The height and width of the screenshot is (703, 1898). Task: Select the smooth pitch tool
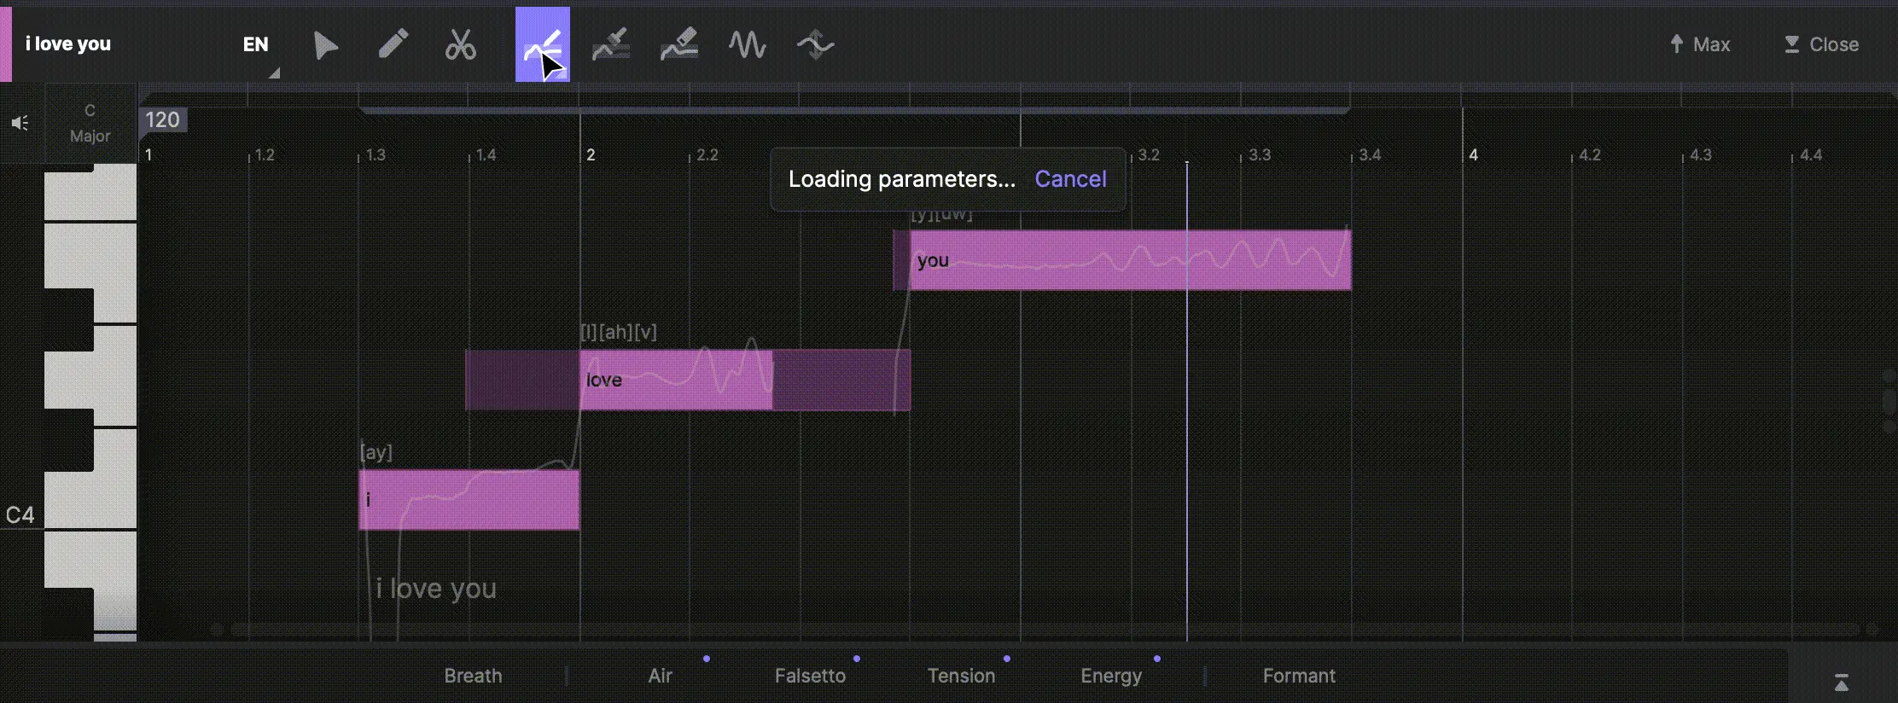point(815,44)
